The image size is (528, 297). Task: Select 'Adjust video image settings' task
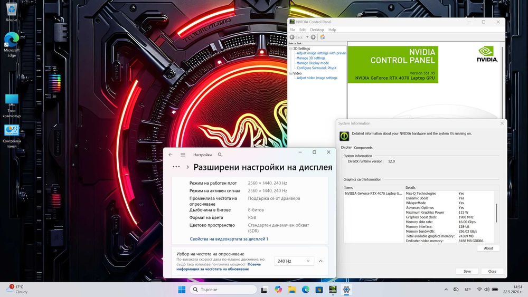pos(317,78)
